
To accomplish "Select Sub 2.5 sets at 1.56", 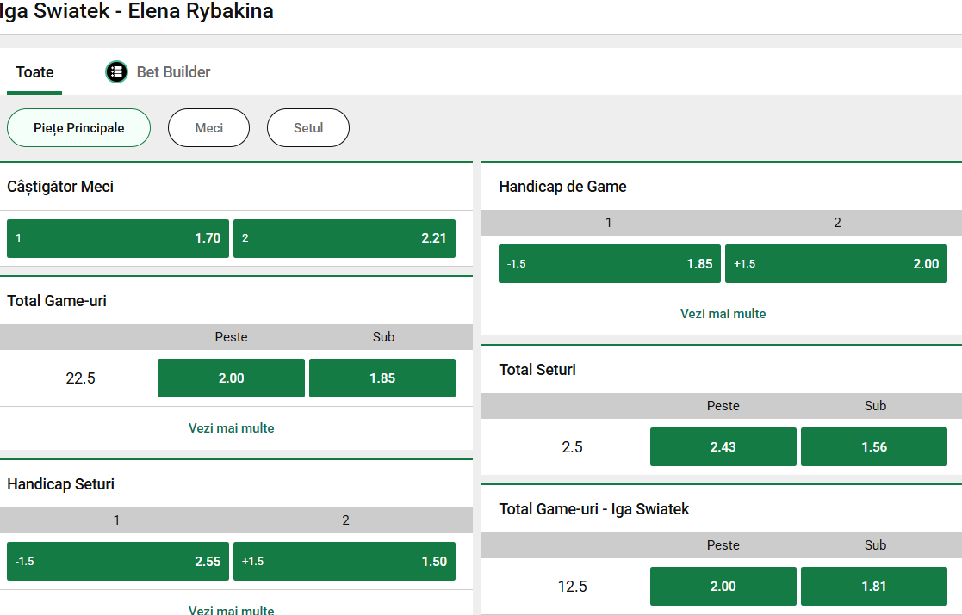I will coord(874,447).
